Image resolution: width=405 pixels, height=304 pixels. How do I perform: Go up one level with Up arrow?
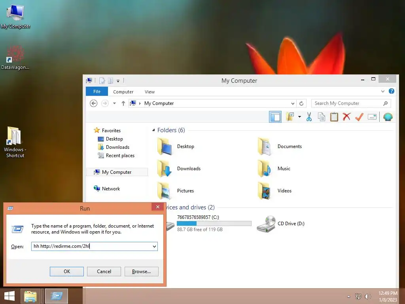click(123, 103)
